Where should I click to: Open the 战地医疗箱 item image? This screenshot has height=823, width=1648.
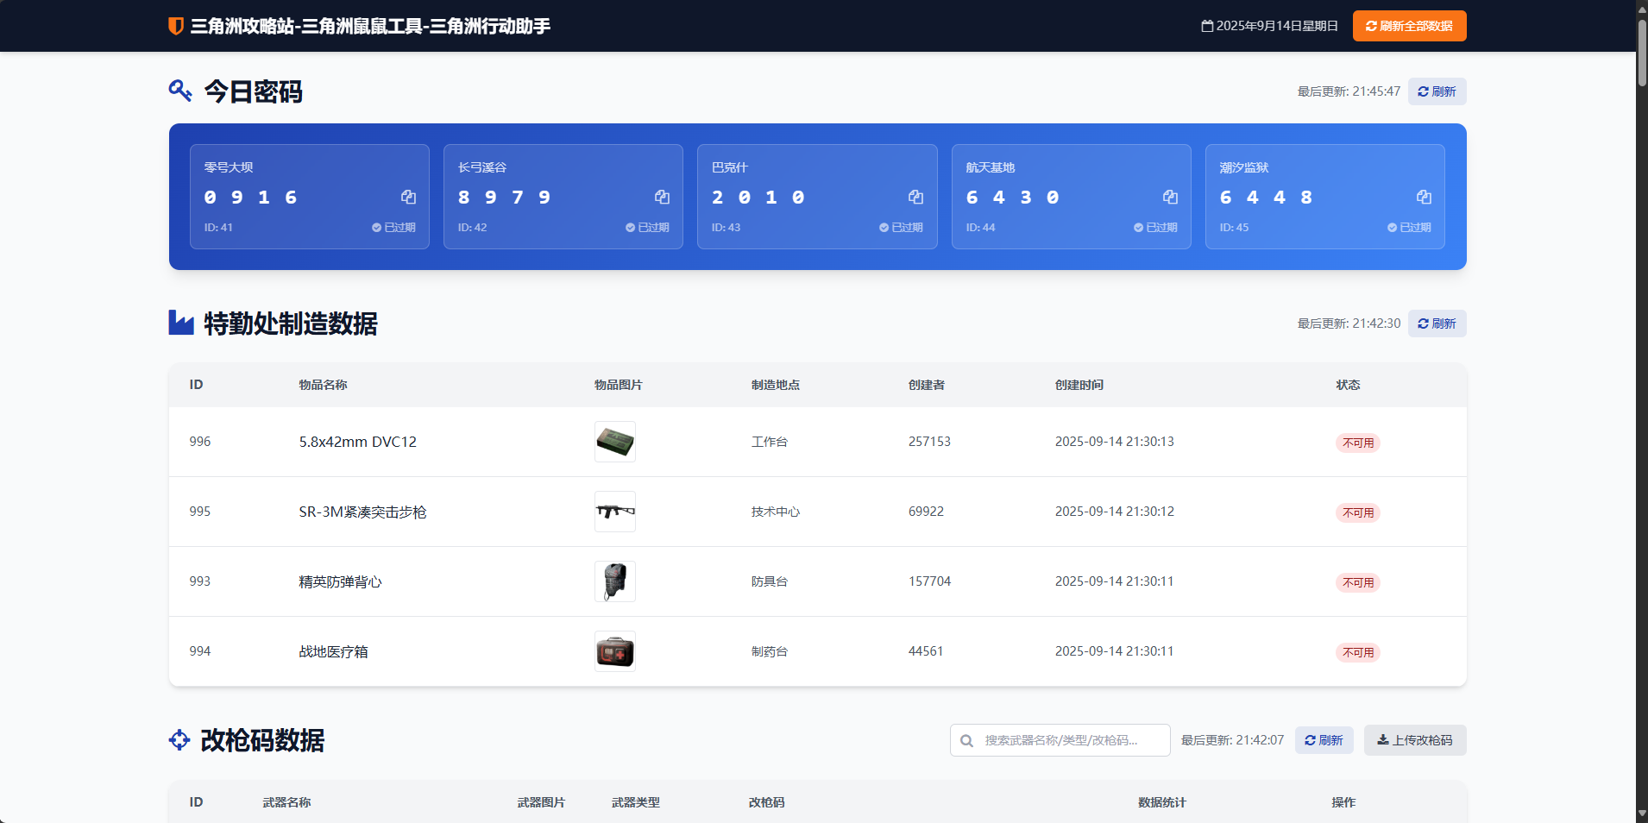click(x=615, y=651)
